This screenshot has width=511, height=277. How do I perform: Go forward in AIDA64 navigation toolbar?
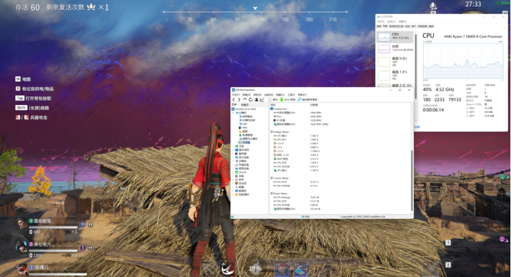click(x=239, y=99)
